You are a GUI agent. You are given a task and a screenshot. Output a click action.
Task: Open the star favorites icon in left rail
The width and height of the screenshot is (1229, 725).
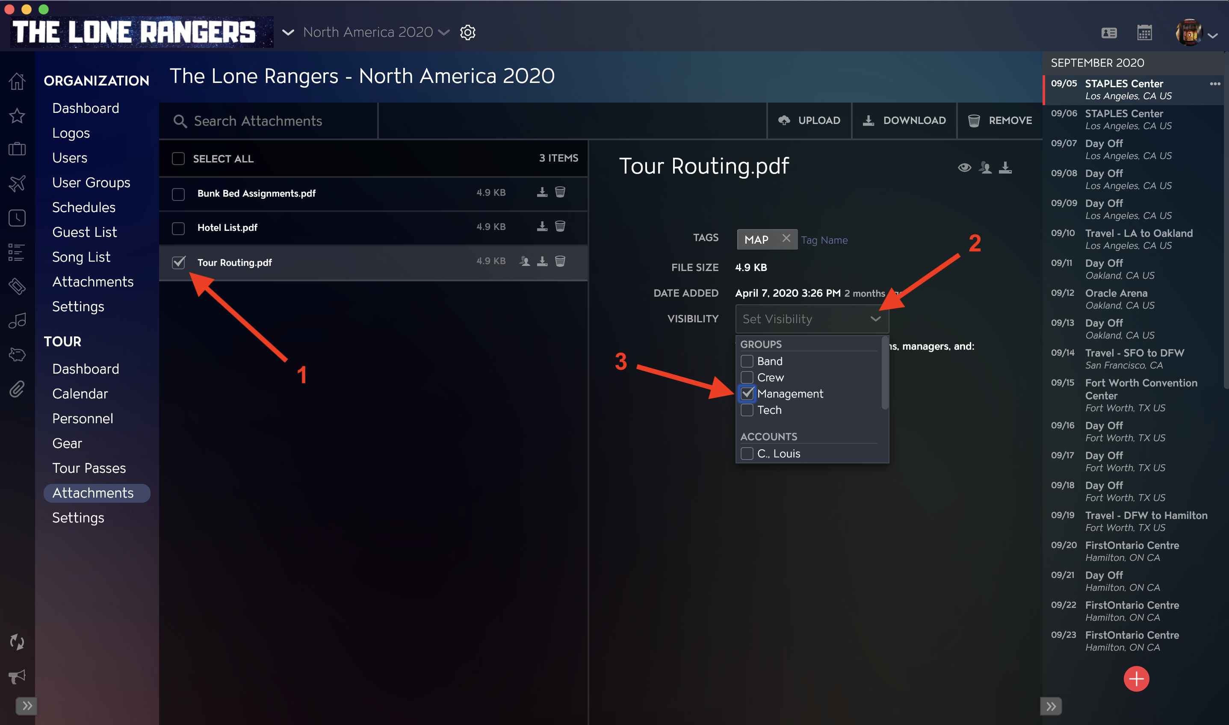click(x=17, y=116)
